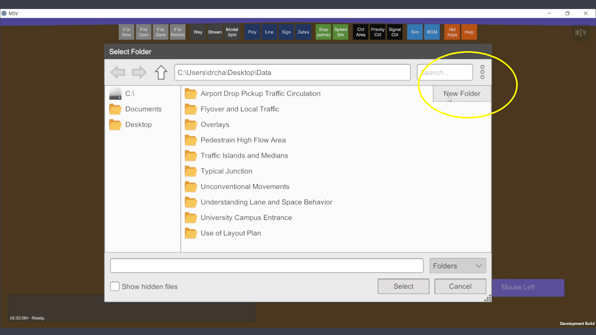Screen dimensions: 596x335
Task: Open University Campus Entrance folder
Action: click(246, 218)
